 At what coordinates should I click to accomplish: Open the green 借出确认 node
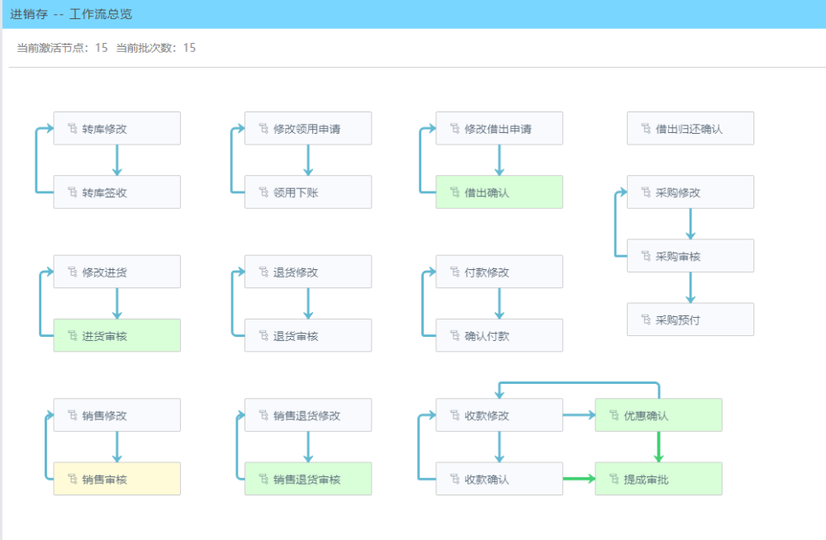point(500,192)
